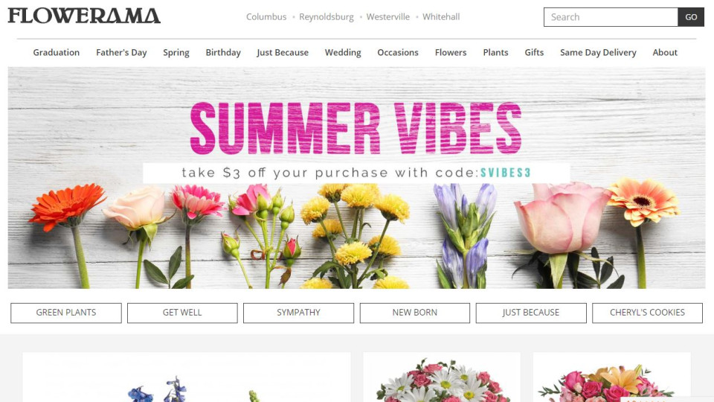
Task: Select the Westerville location link
Action: click(x=388, y=17)
